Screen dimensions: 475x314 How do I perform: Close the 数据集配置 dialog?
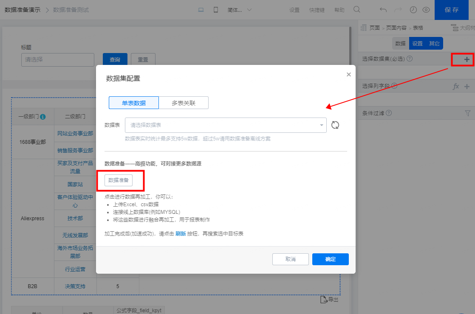point(349,74)
